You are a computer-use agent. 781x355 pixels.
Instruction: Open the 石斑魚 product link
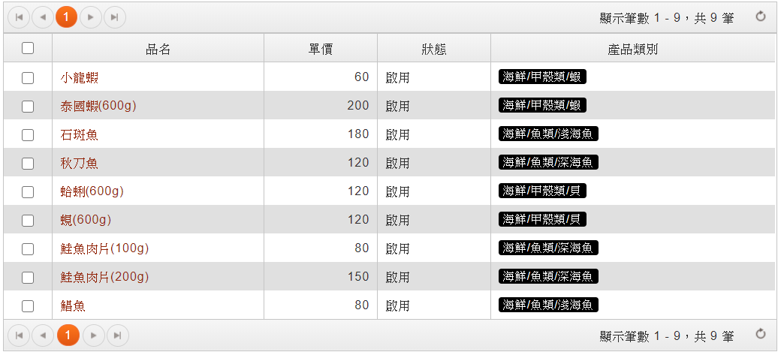coord(79,135)
